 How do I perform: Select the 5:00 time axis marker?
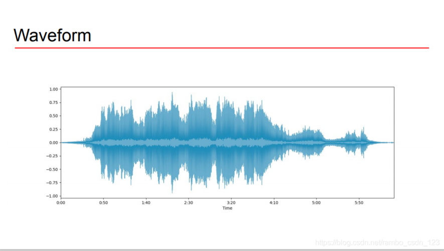[316, 203]
